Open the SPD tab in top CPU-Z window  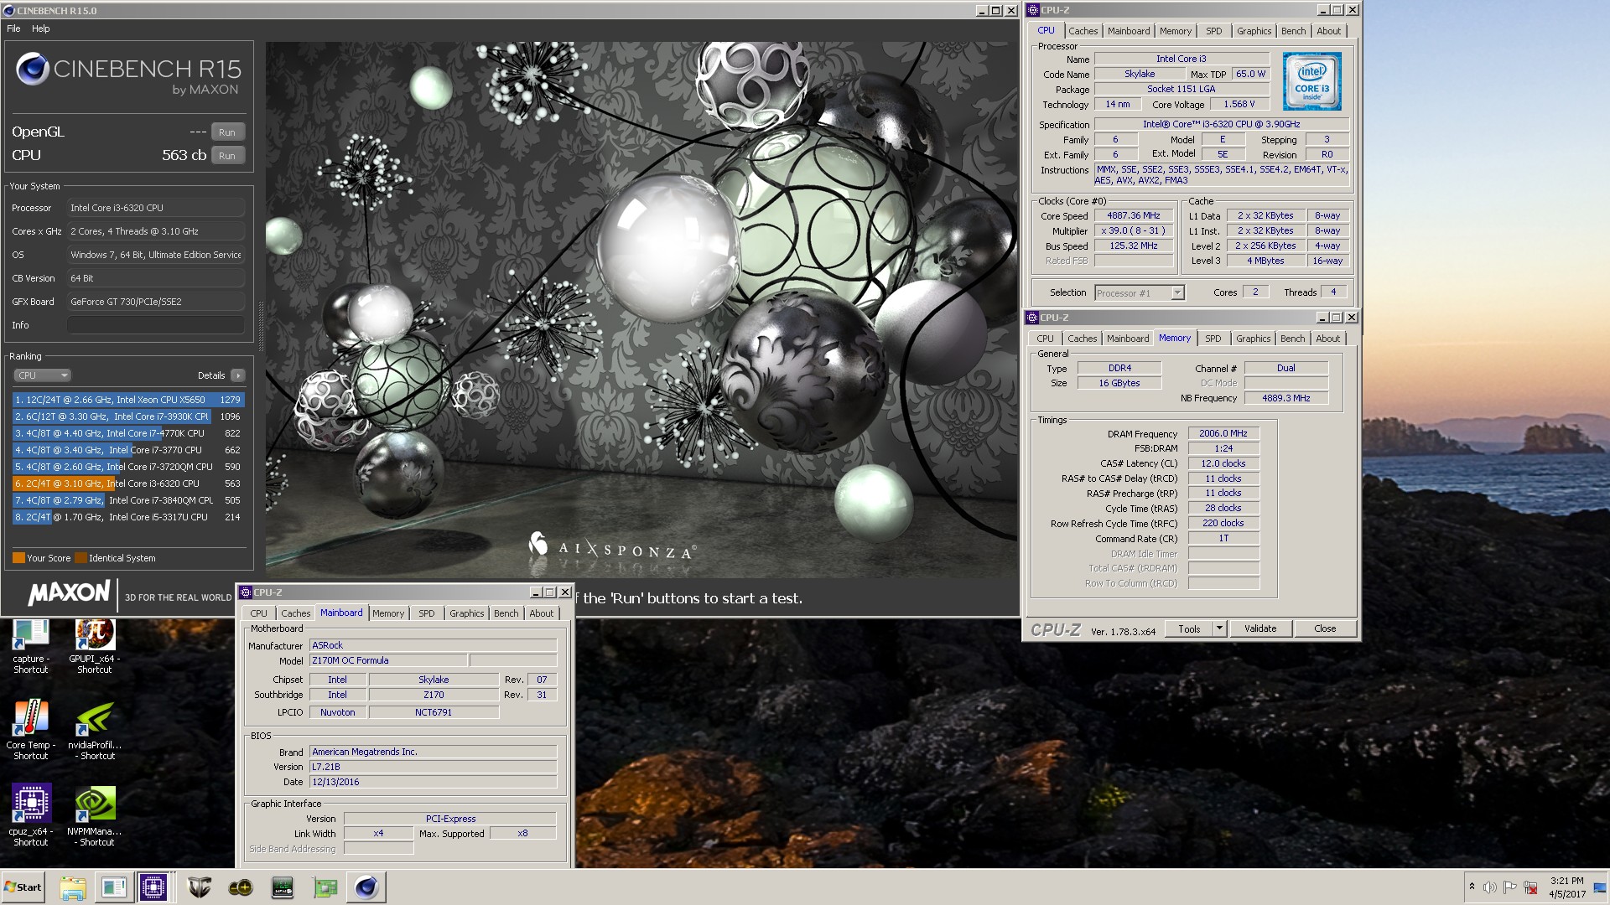[x=1214, y=31]
